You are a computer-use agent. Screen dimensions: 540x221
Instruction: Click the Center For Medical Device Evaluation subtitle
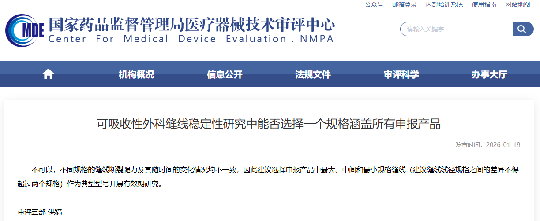(x=191, y=39)
